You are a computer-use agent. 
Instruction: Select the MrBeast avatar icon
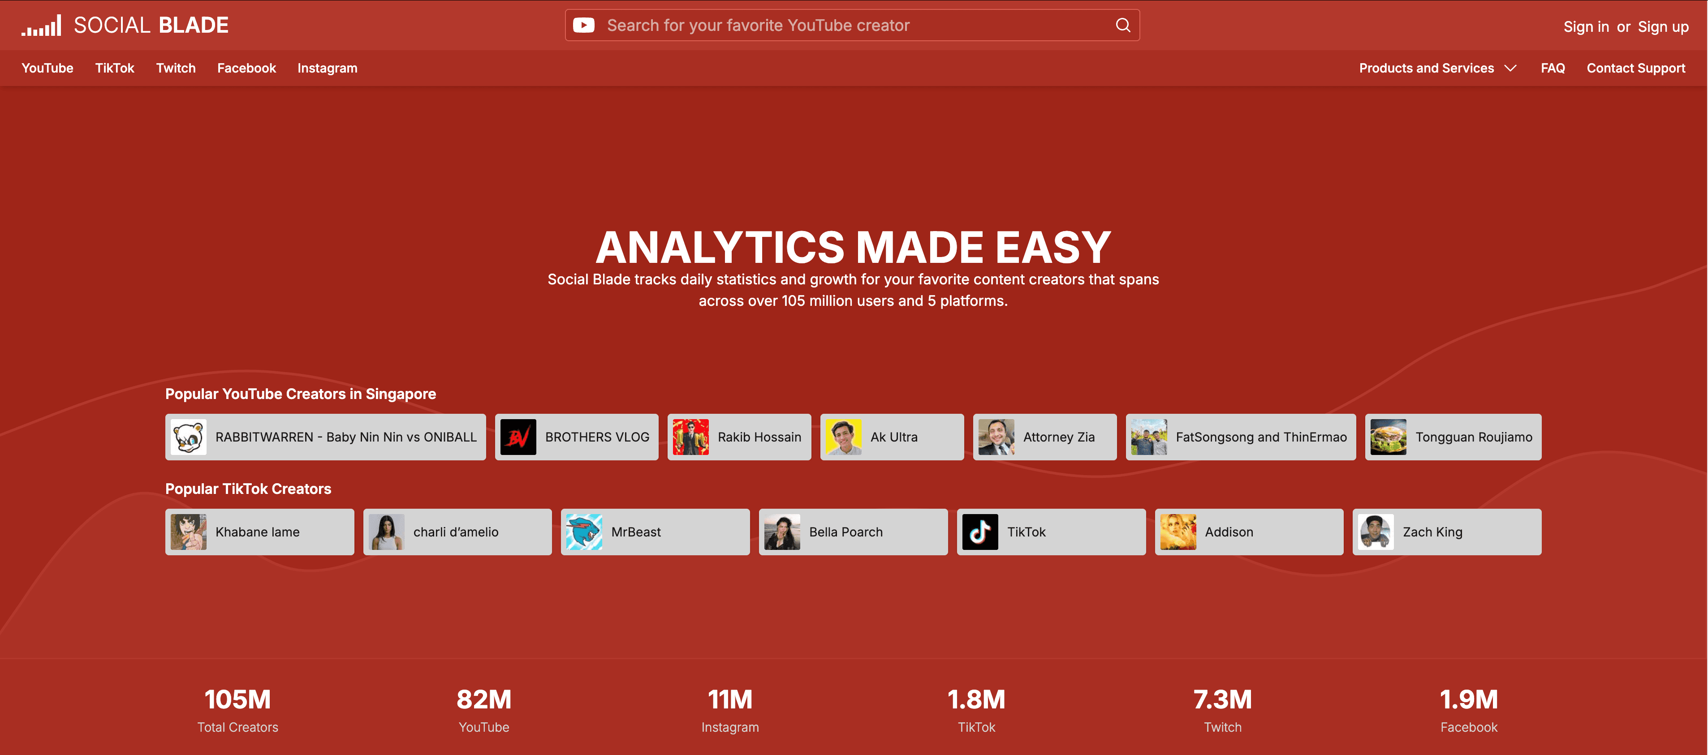[585, 532]
